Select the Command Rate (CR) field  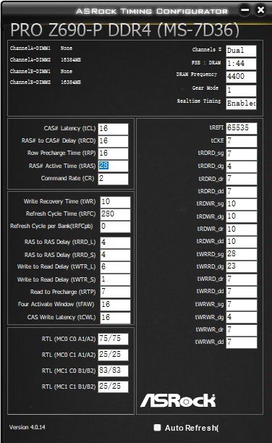tap(113, 179)
